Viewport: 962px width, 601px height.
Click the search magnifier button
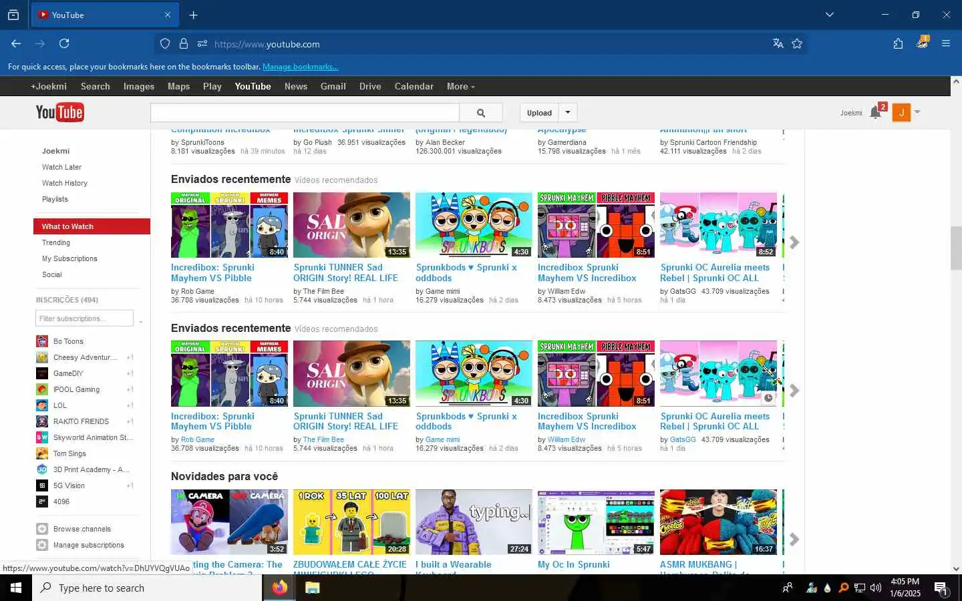point(481,113)
